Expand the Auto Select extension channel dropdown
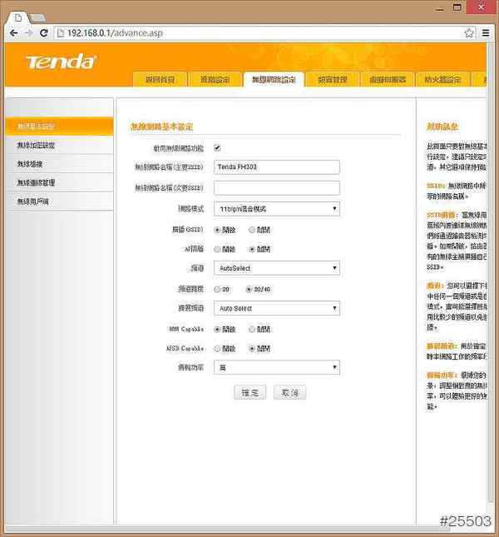The image size is (499, 537). click(276, 308)
